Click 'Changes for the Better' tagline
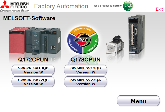Viewport: 165px width, 112px height. point(14,11)
